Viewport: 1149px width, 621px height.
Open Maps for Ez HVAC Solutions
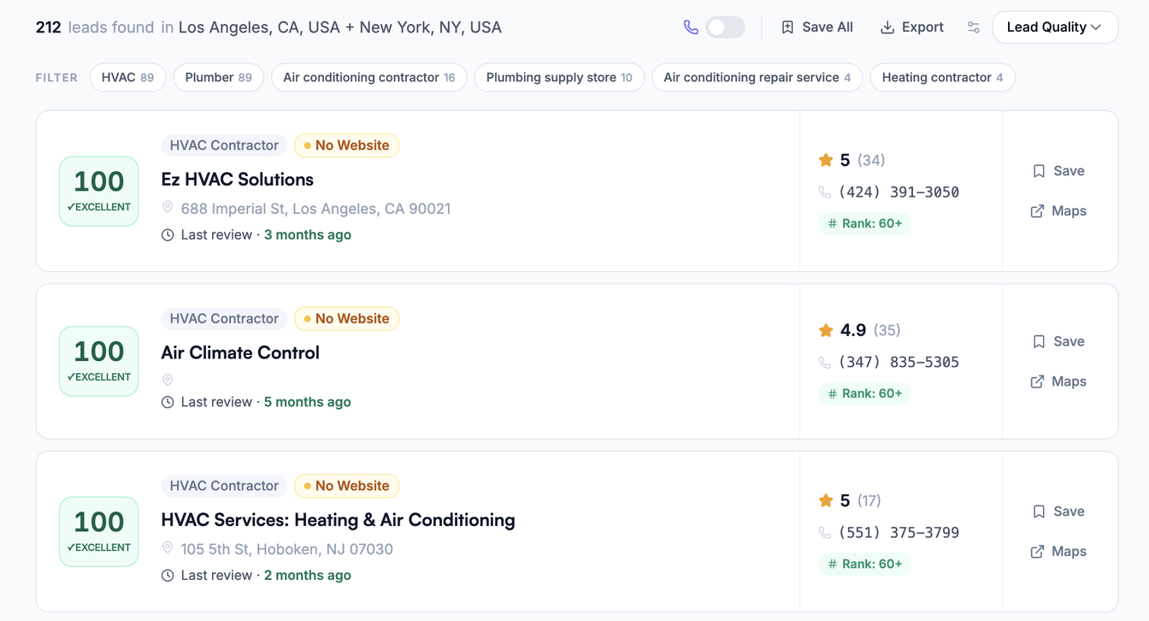click(x=1058, y=210)
